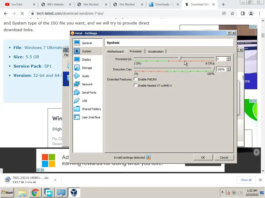
Task: Open the User Interface settings category
Action: tap(87, 117)
